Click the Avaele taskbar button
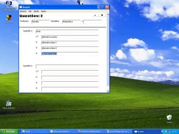179x134 pixels. pyautogui.click(x=146, y=131)
